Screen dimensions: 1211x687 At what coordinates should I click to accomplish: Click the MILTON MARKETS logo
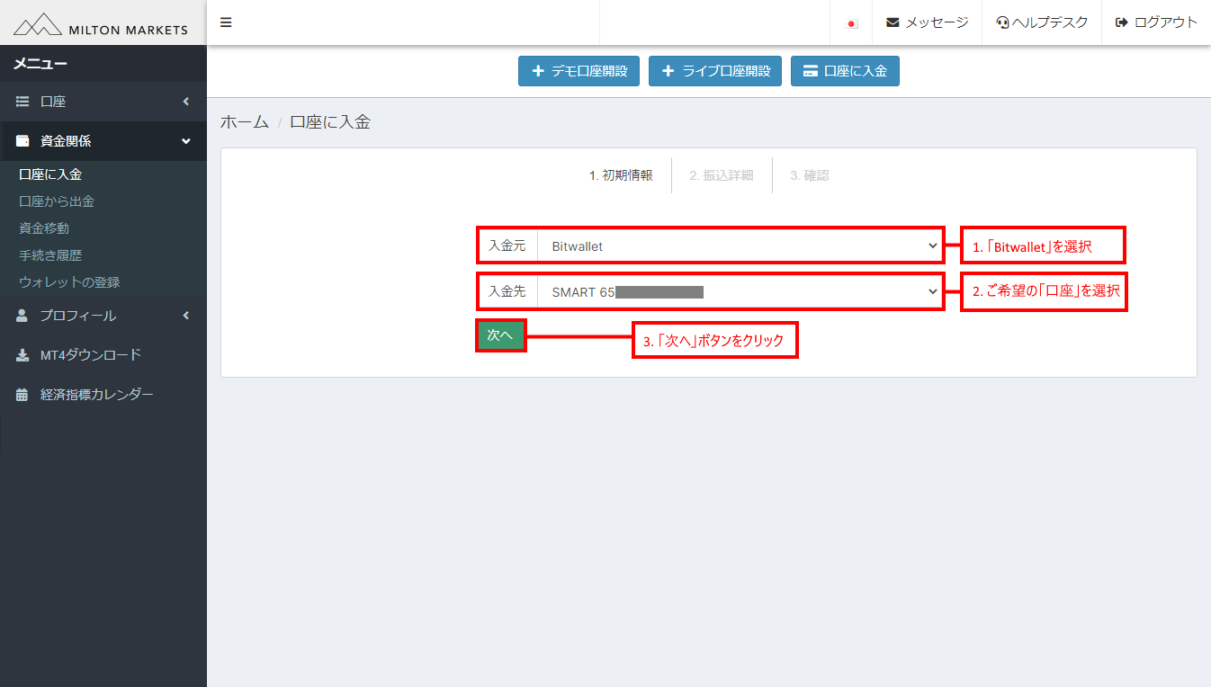click(x=102, y=22)
